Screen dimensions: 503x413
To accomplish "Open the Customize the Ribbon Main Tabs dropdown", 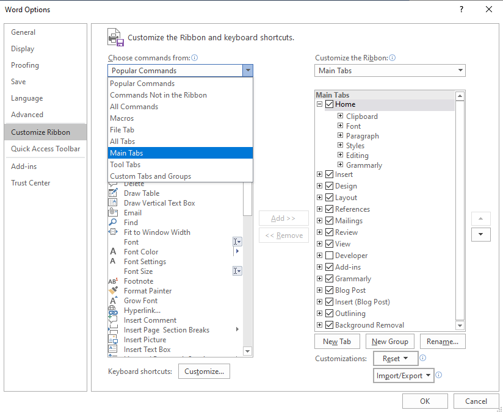I will pyautogui.click(x=389, y=71).
